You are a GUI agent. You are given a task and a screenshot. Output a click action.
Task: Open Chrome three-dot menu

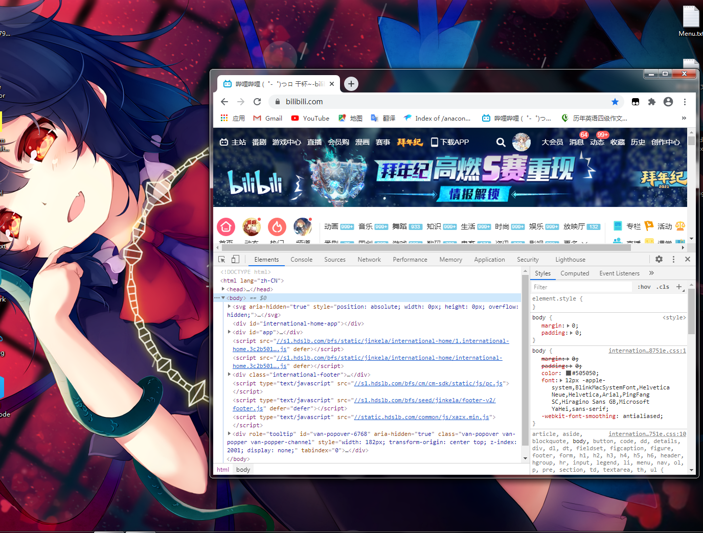coord(685,102)
